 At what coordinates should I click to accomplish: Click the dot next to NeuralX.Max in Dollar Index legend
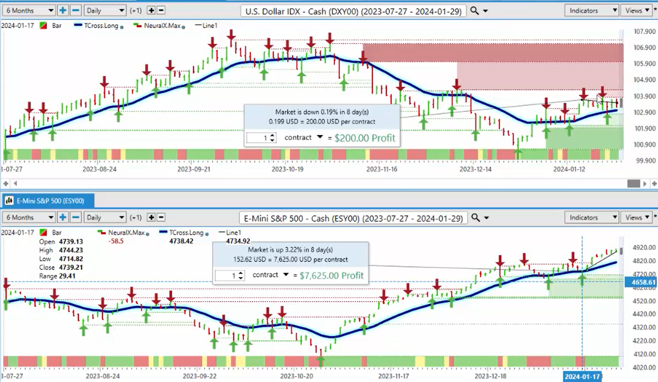184,27
